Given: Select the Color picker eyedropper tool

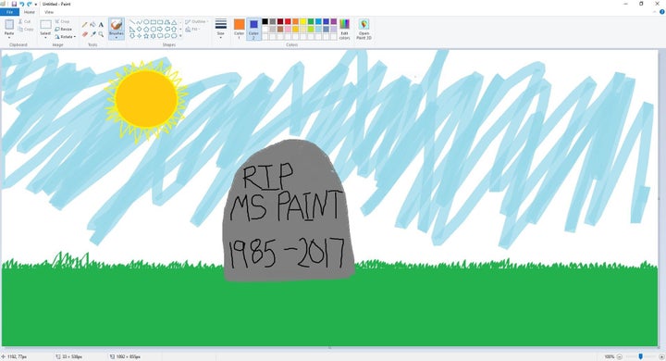Looking at the screenshot, I should click(x=92, y=34).
